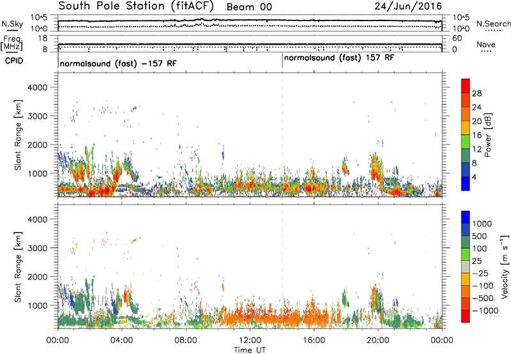The height and width of the screenshot is (354, 511).
Task: Select 'normalsound (fast) 157 RF' text
Action: pos(339,58)
